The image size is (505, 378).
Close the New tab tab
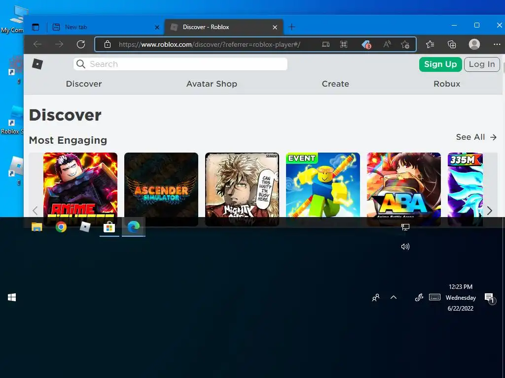pyautogui.click(x=157, y=28)
